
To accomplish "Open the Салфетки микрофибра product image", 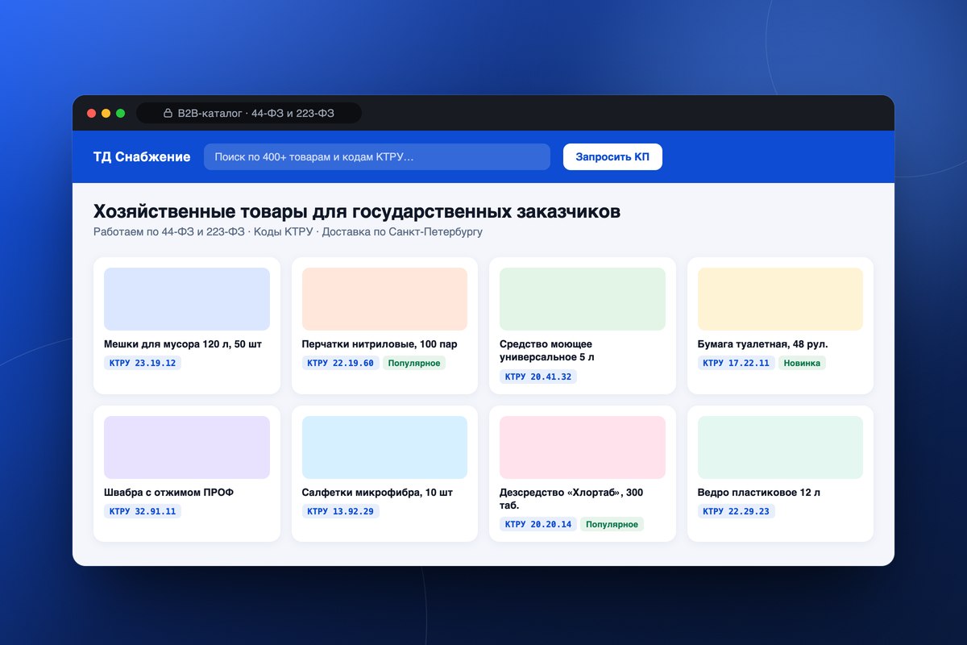I will pyautogui.click(x=384, y=447).
